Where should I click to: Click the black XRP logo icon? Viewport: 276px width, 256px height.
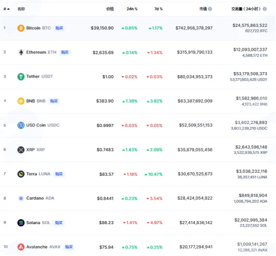tap(21, 150)
